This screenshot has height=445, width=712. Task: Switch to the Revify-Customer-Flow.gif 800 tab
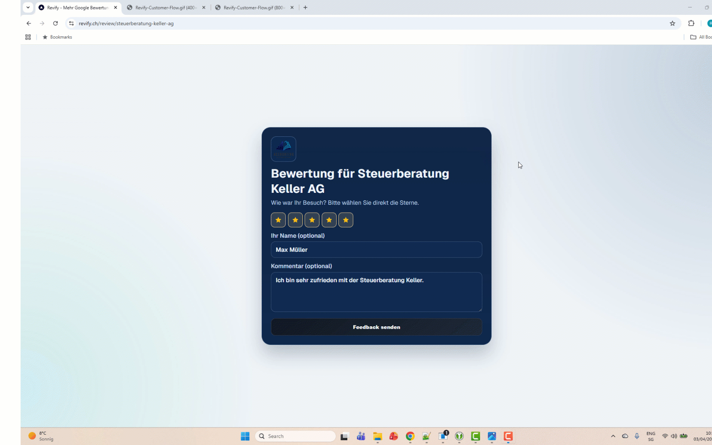tap(251, 7)
